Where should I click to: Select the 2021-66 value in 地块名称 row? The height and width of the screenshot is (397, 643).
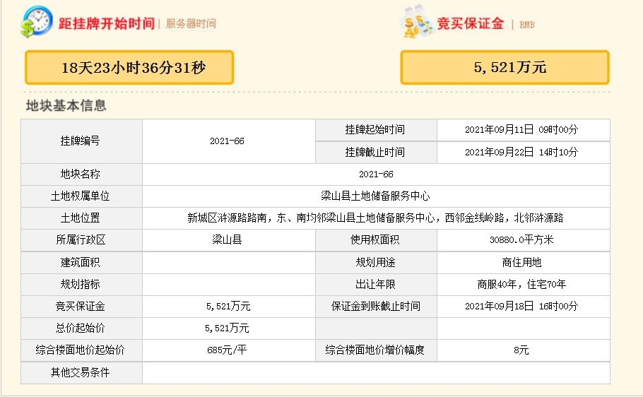tap(376, 174)
